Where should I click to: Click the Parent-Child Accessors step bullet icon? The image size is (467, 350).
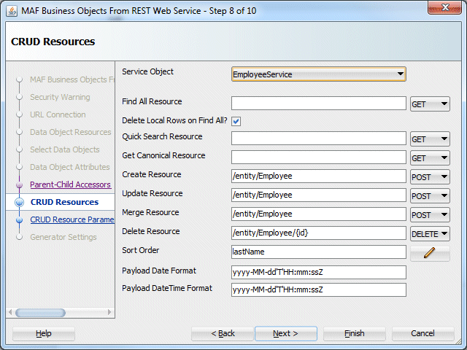[20, 184]
